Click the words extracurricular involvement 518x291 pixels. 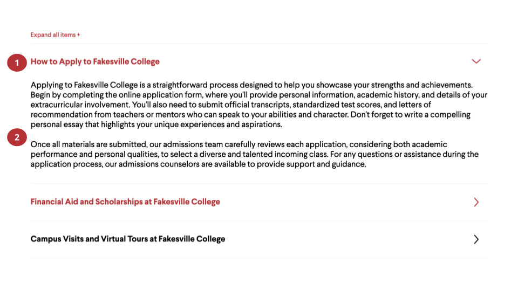click(80, 105)
